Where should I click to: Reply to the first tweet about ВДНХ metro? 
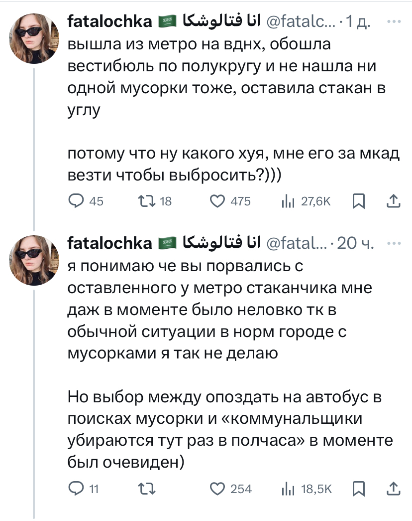76,201
